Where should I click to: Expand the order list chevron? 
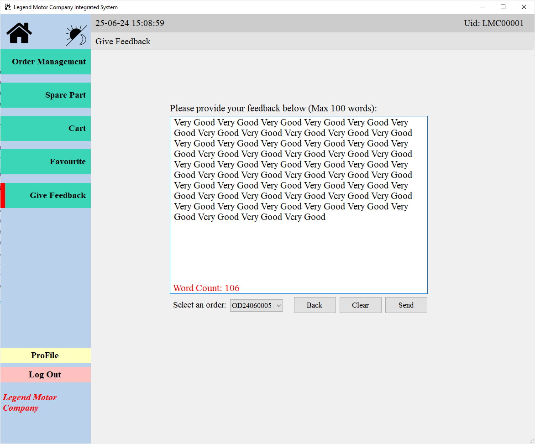278,305
